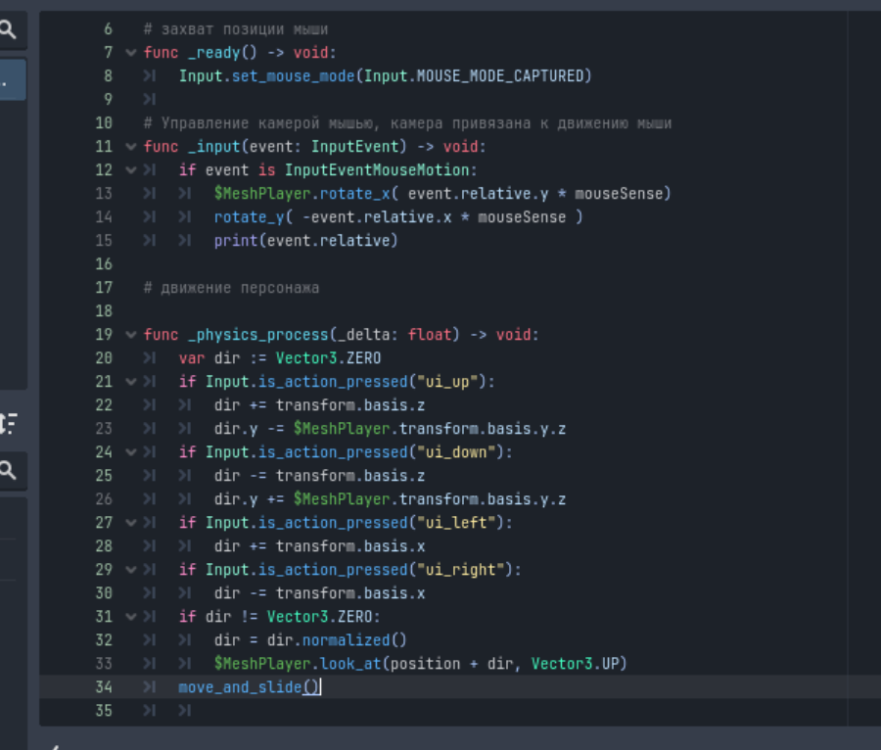Image resolution: width=881 pixels, height=750 pixels.
Task: Fold the "ui_right" if-block on line 29
Action: [x=131, y=570]
